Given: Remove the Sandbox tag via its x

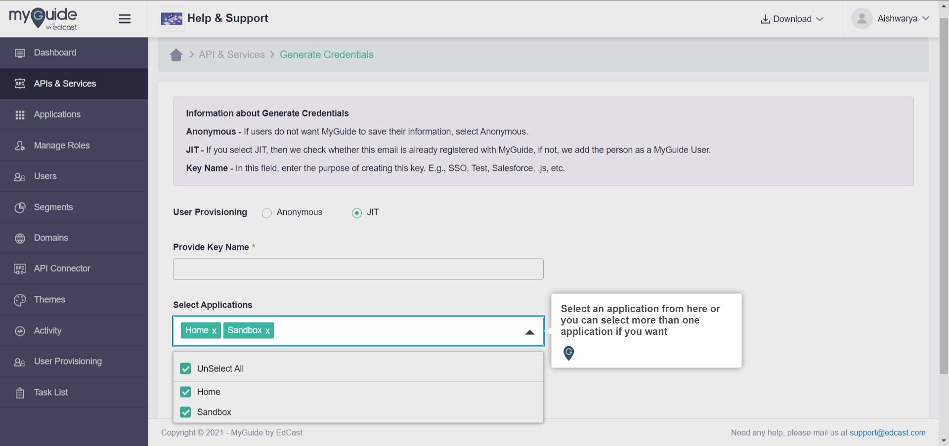Looking at the screenshot, I should (267, 331).
